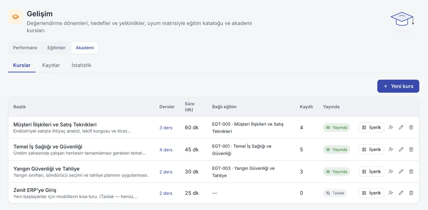Screen dimensions: 428x210
Task: Edit pencil icon for Yangın Güvenliği course
Action: (x=401, y=171)
